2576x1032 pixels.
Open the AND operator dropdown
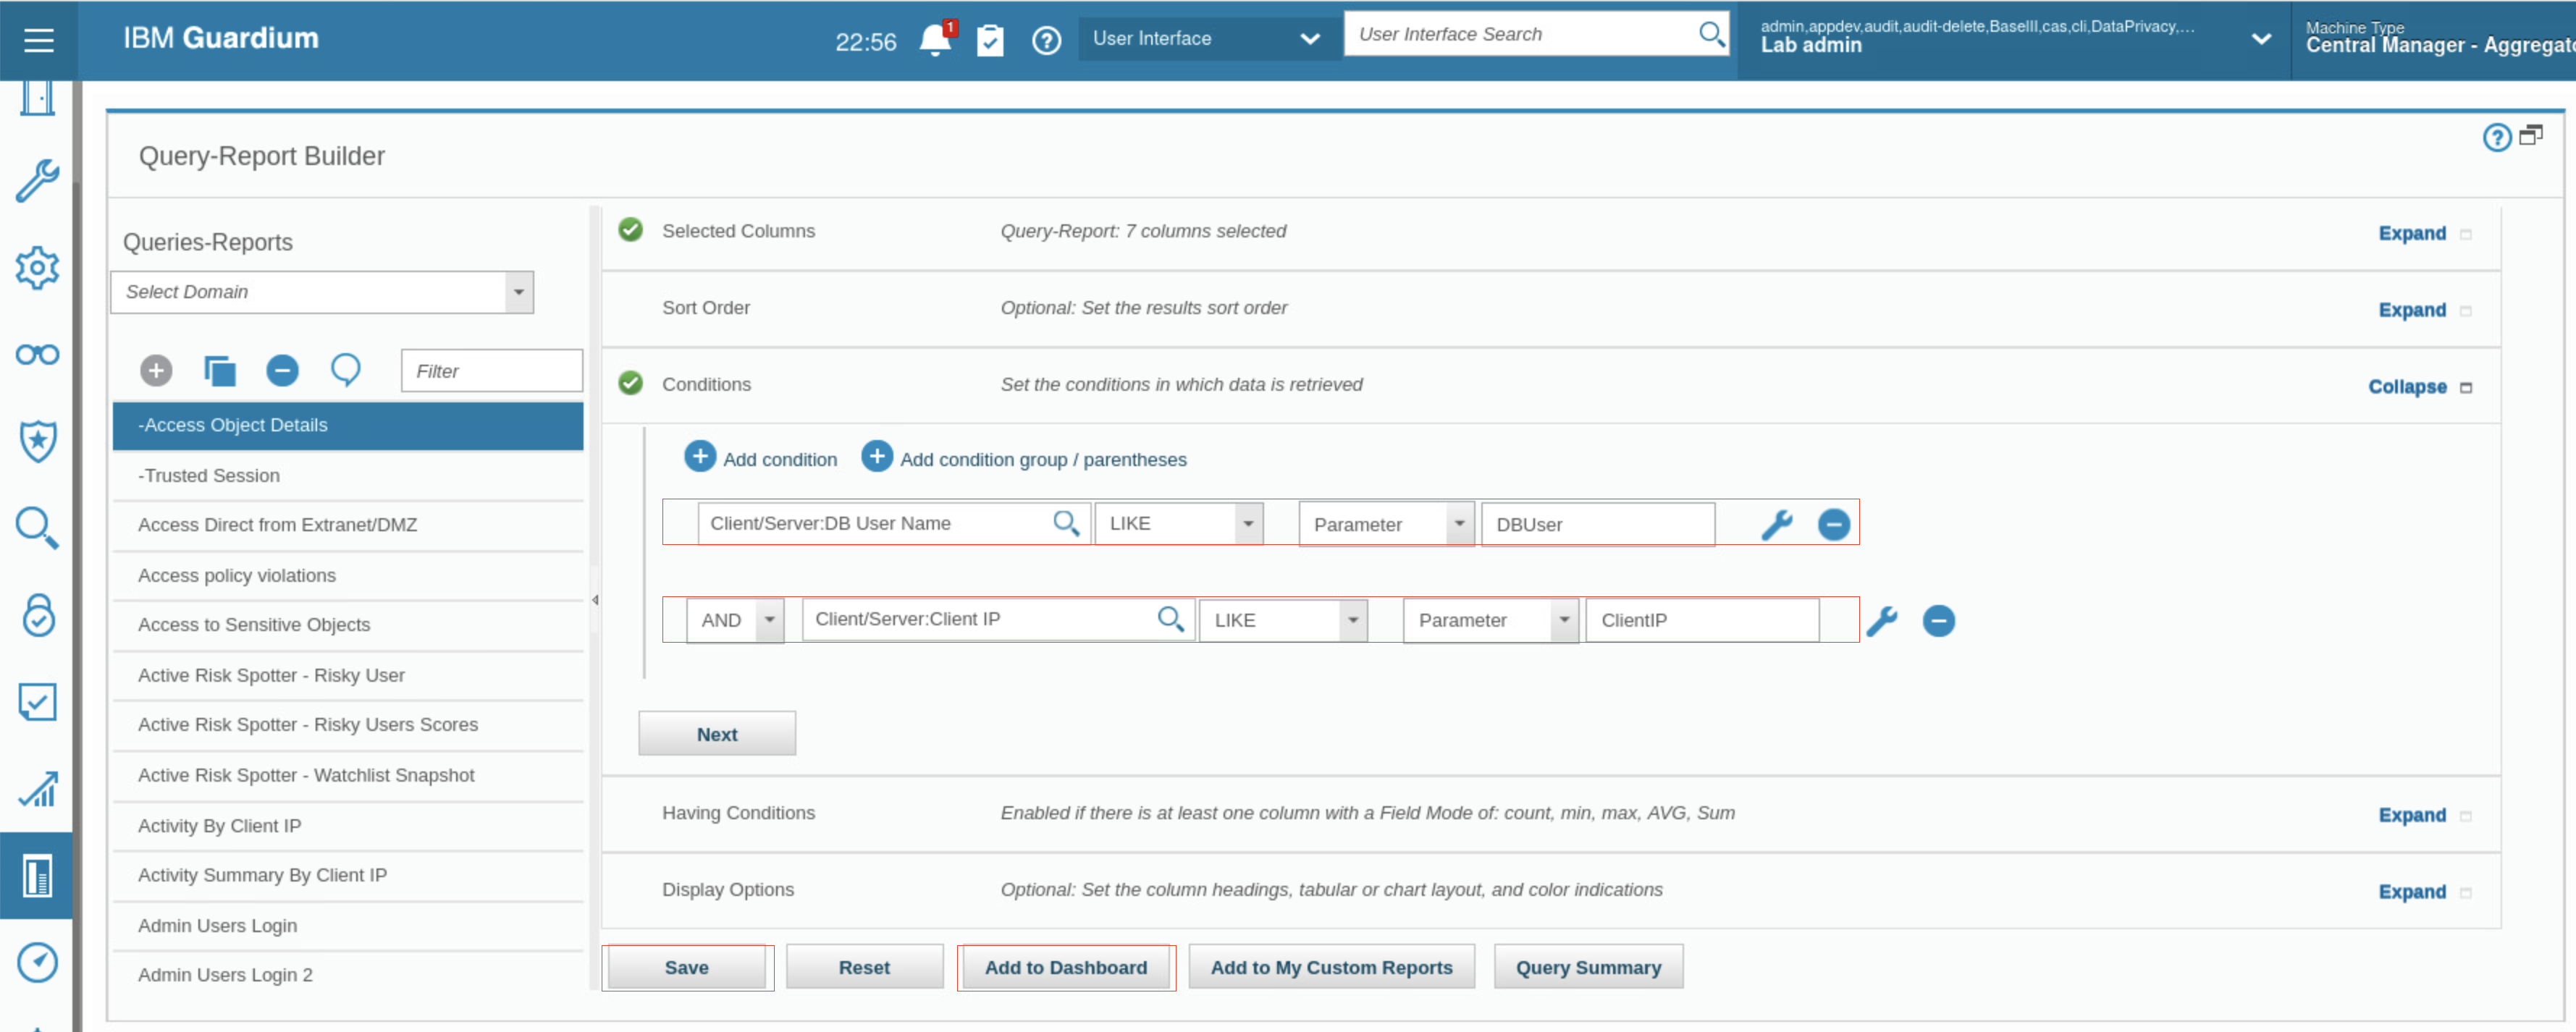769,620
